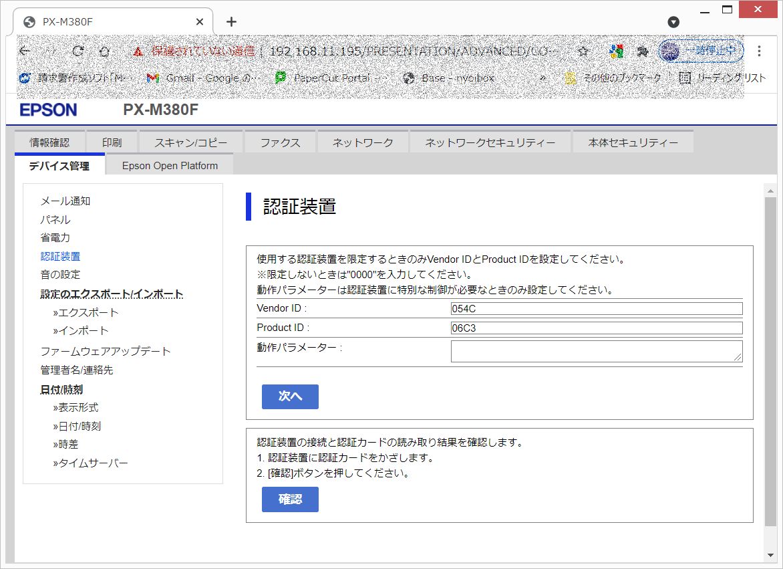Open 音の設定 in the side menu
The height and width of the screenshot is (569, 783).
tap(60, 274)
